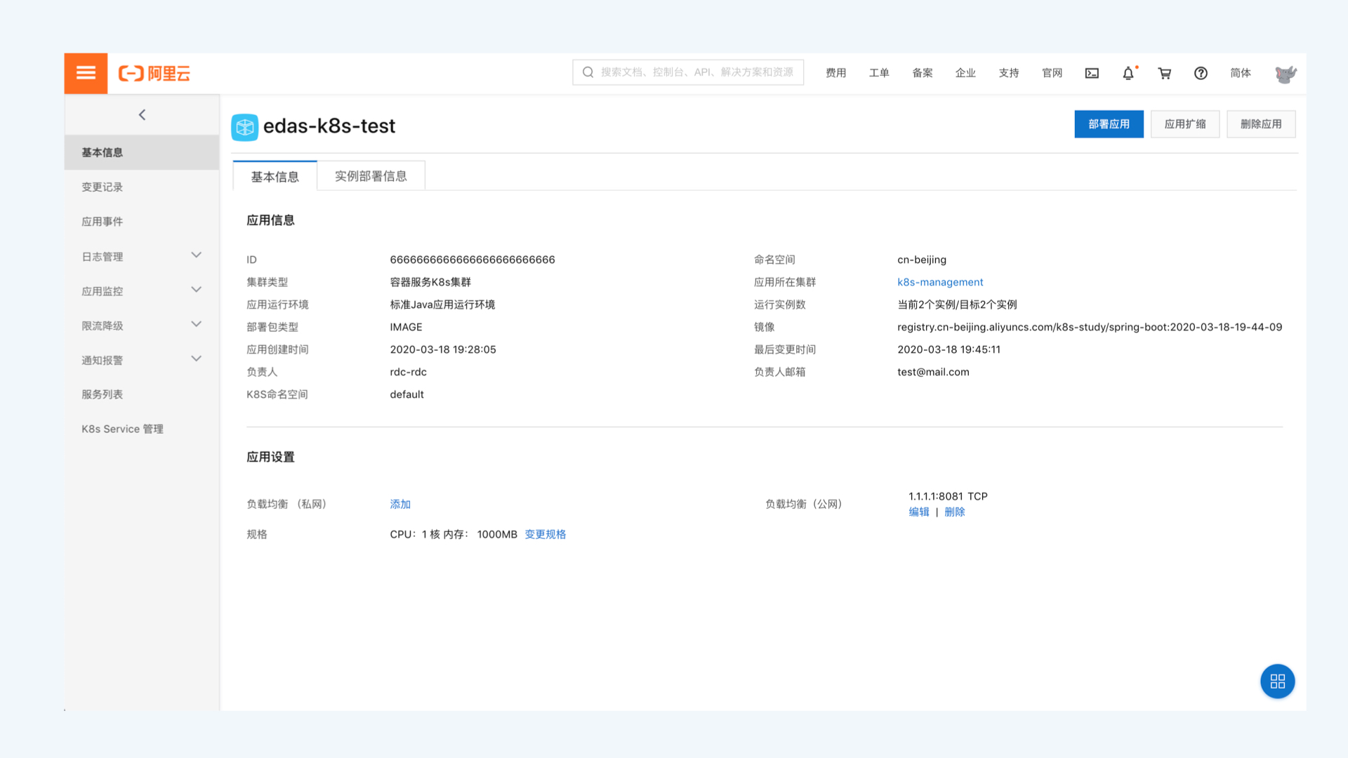The width and height of the screenshot is (1348, 758).
Task: Select 服务列表 in the sidebar
Action: tap(142, 394)
